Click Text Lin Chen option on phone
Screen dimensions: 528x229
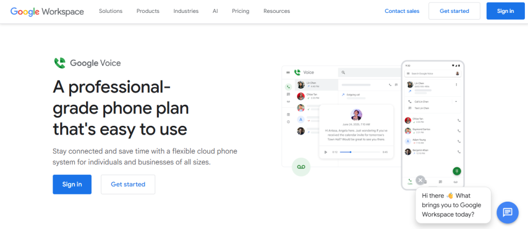[x=422, y=108]
